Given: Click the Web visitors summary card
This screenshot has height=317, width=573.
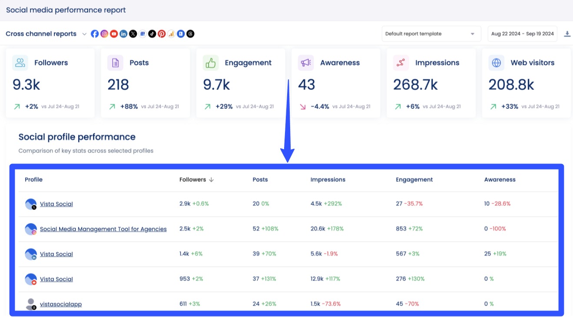Looking at the screenshot, I should [526, 83].
